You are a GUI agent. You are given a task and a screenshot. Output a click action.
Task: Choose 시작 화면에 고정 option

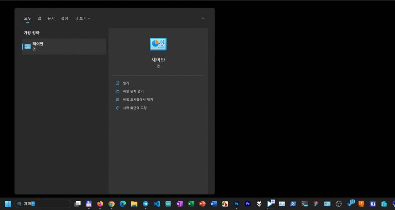coord(134,108)
